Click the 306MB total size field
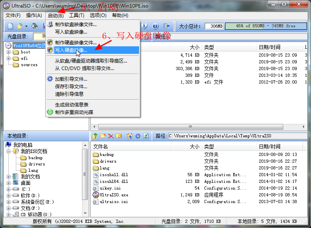 214,26
